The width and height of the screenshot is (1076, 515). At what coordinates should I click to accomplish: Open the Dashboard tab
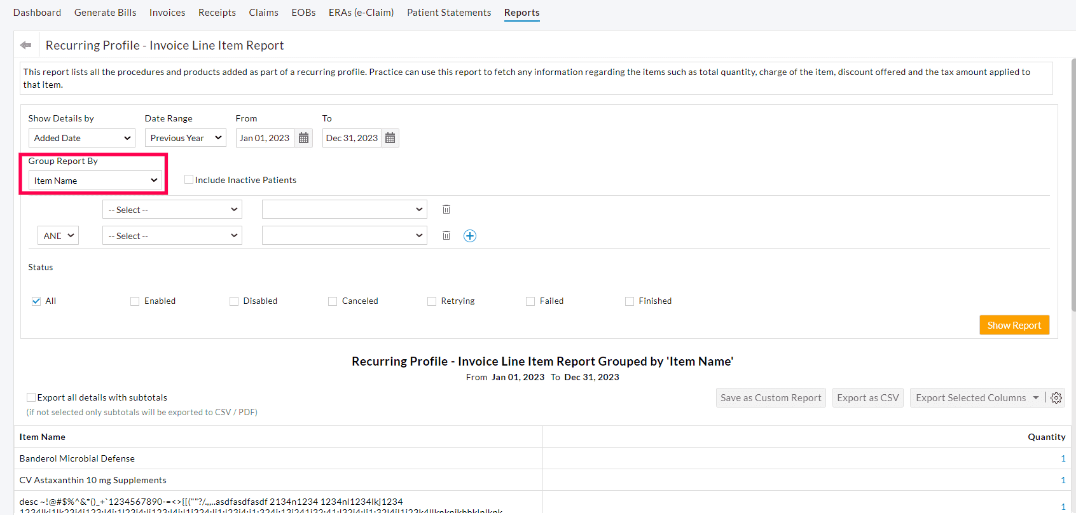point(37,13)
